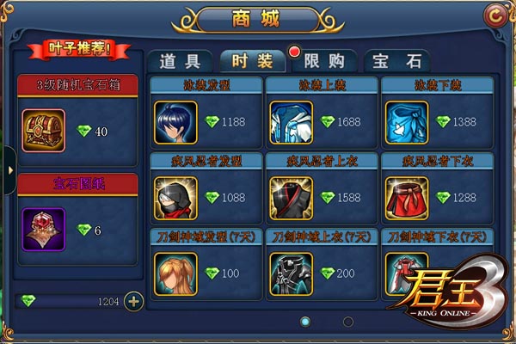This screenshot has width=516, height=344.
Task: Choose the blue hair 泳装发型 icon
Action: point(175,122)
